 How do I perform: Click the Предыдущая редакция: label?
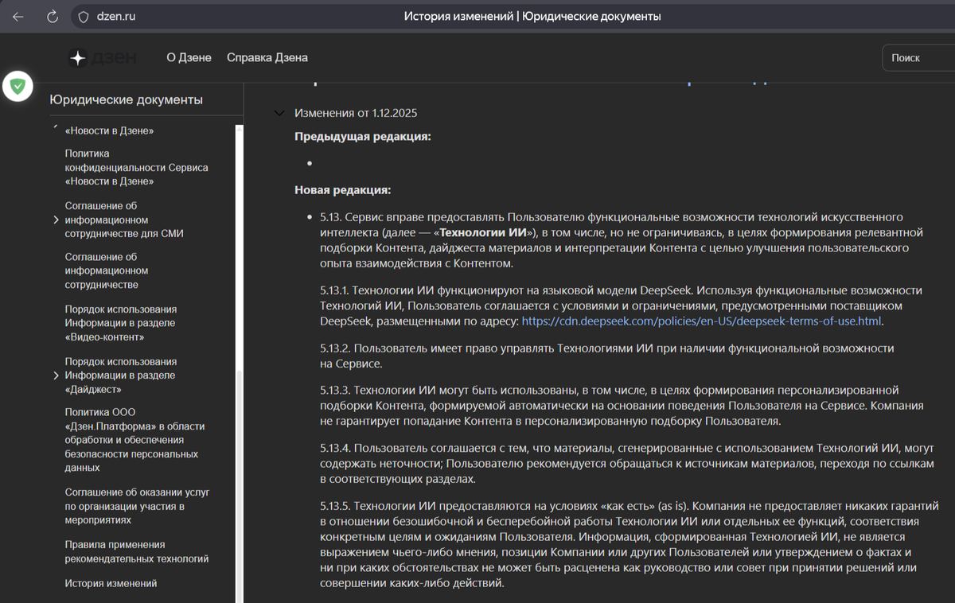coord(363,137)
